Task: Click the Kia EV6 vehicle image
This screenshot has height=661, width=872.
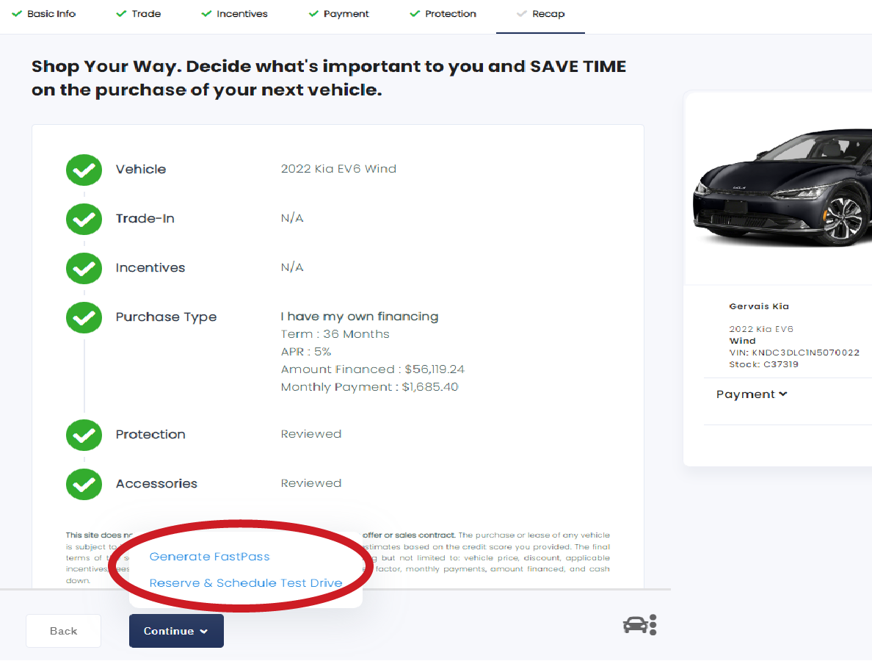Action: (x=782, y=188)
